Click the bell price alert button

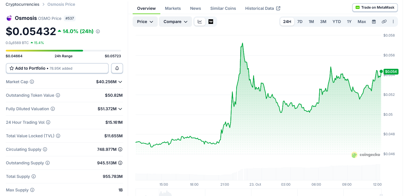click(117, 68)
